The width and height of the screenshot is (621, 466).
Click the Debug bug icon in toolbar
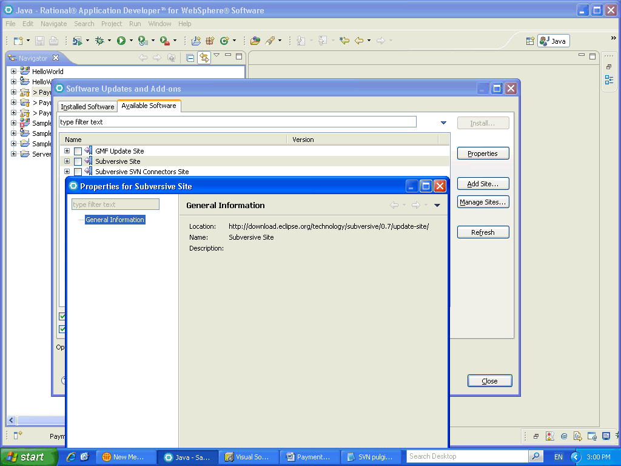(x=99, y=41)
